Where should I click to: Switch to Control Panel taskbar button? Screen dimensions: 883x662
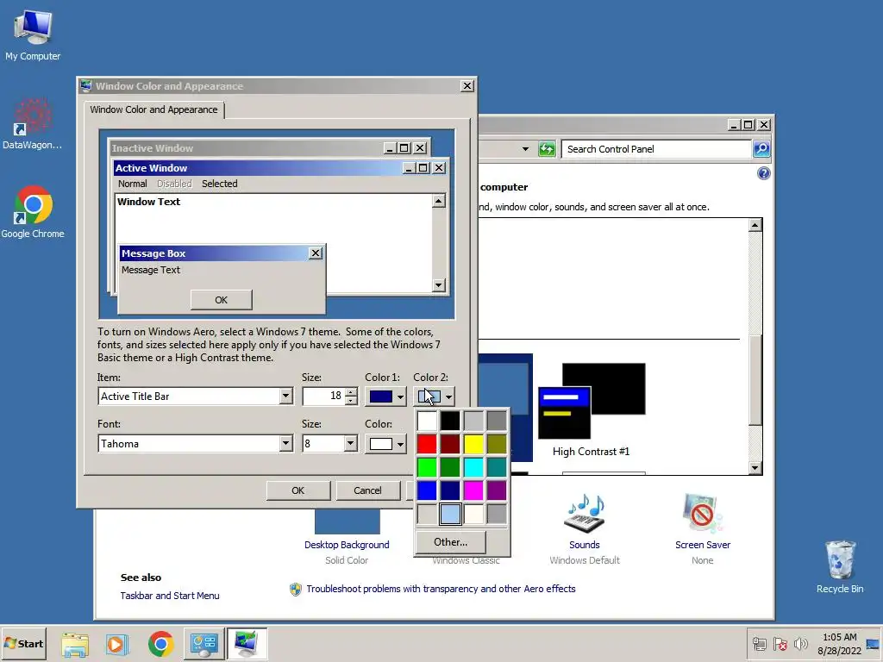click(x=204, y=644)
